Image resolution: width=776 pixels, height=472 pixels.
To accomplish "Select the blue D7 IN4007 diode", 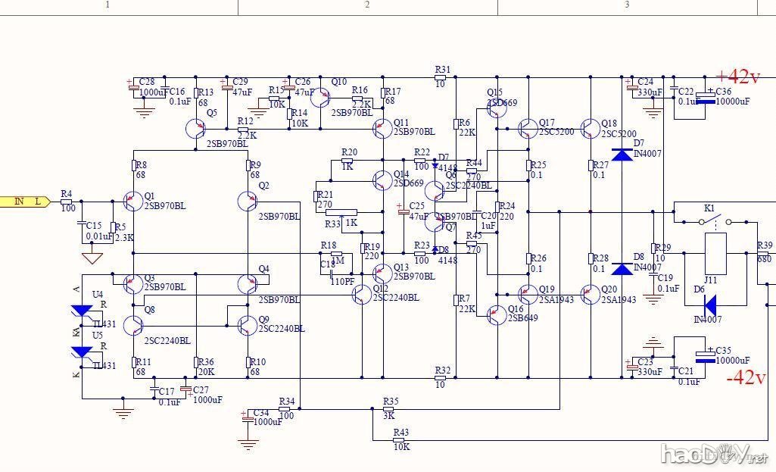I will (622, 155).
